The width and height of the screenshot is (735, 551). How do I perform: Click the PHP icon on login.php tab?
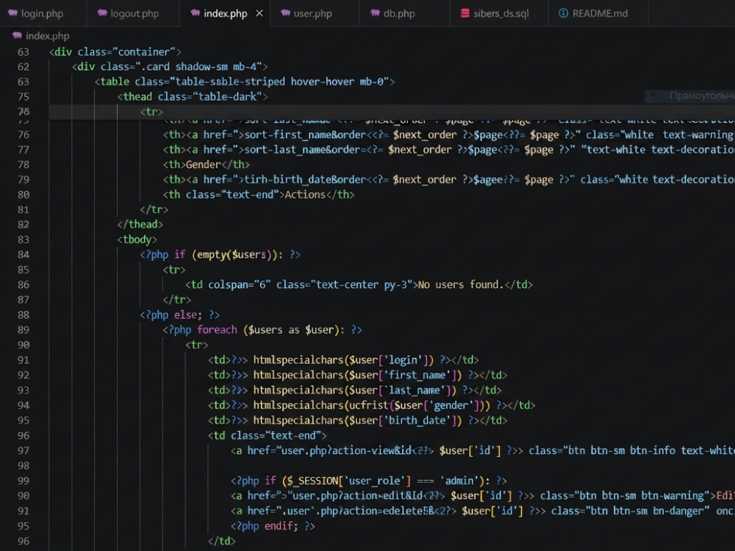coord(12,13)
